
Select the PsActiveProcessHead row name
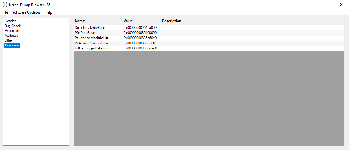92,43
